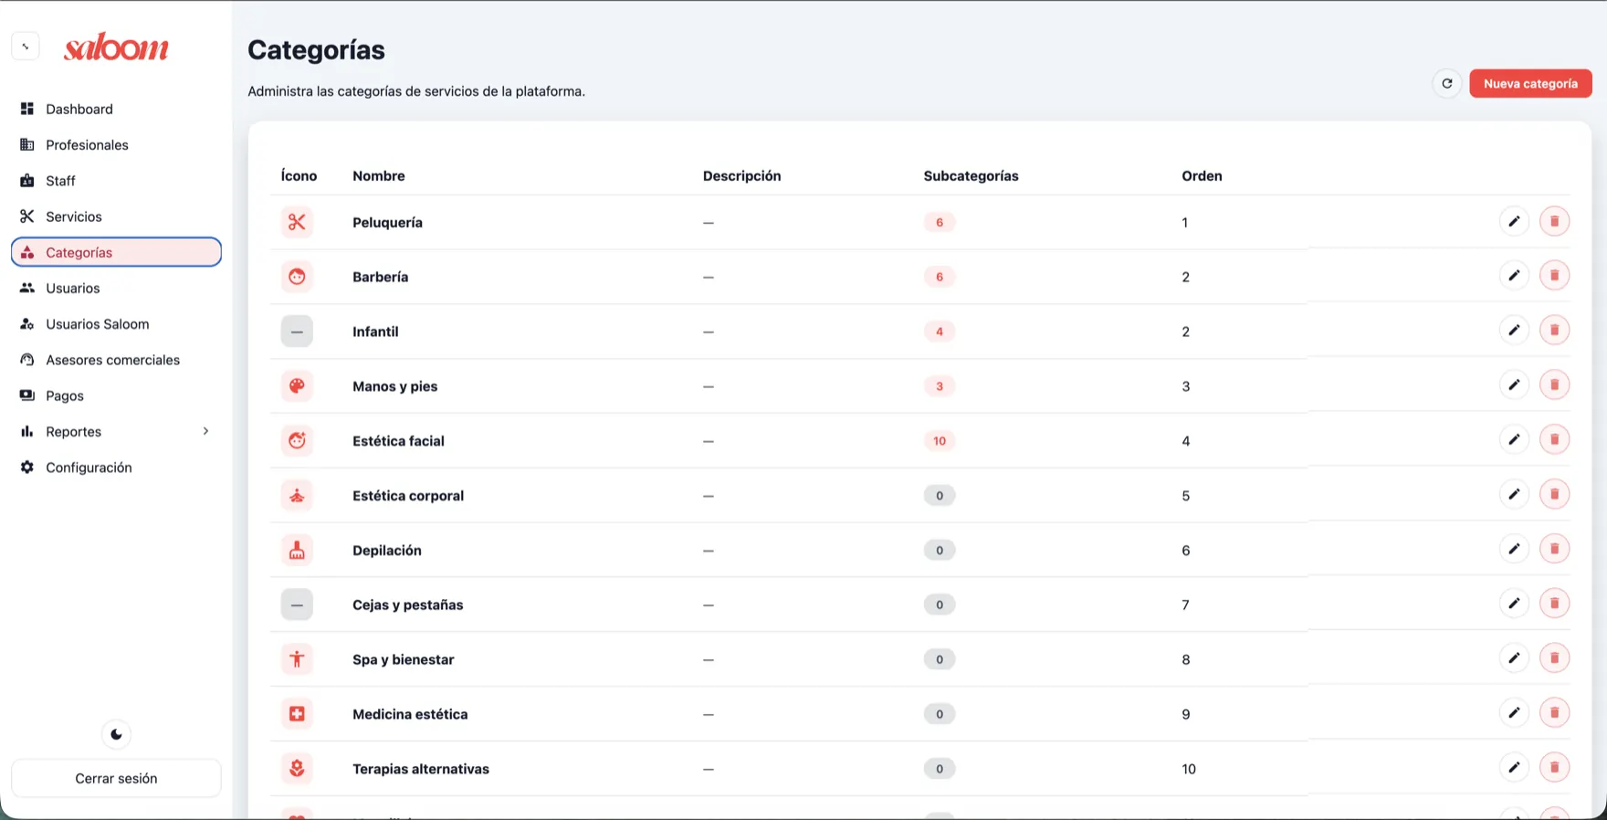Click the Depilación category name
The image size is (1607, 820).
tap(387, 551)
